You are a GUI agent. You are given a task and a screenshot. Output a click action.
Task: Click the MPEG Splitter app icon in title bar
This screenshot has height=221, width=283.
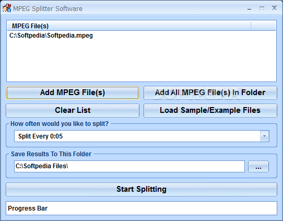click(7, 8)
